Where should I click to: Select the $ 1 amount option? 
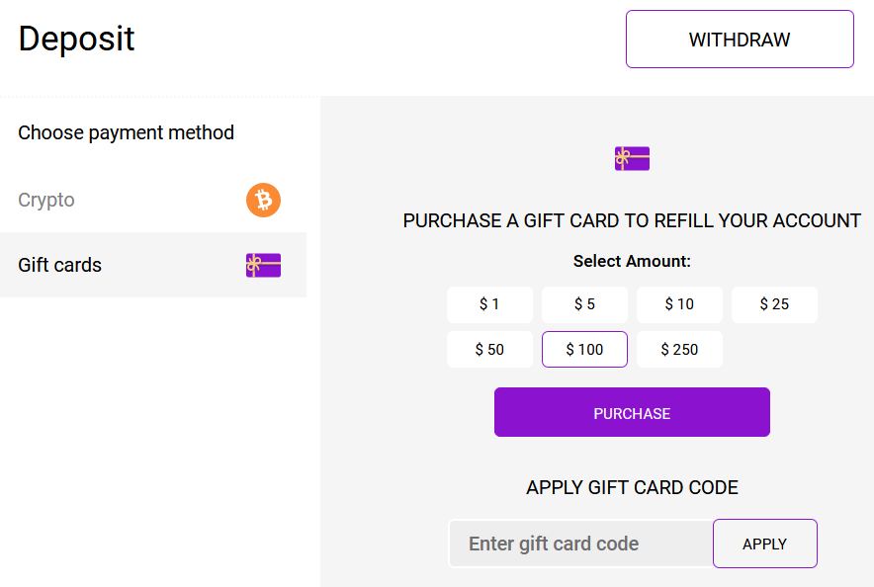[489, 304]
